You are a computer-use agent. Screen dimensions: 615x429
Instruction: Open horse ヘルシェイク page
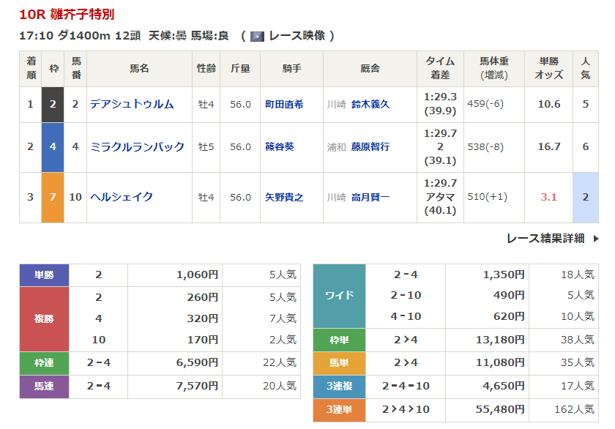pos(122,197)
